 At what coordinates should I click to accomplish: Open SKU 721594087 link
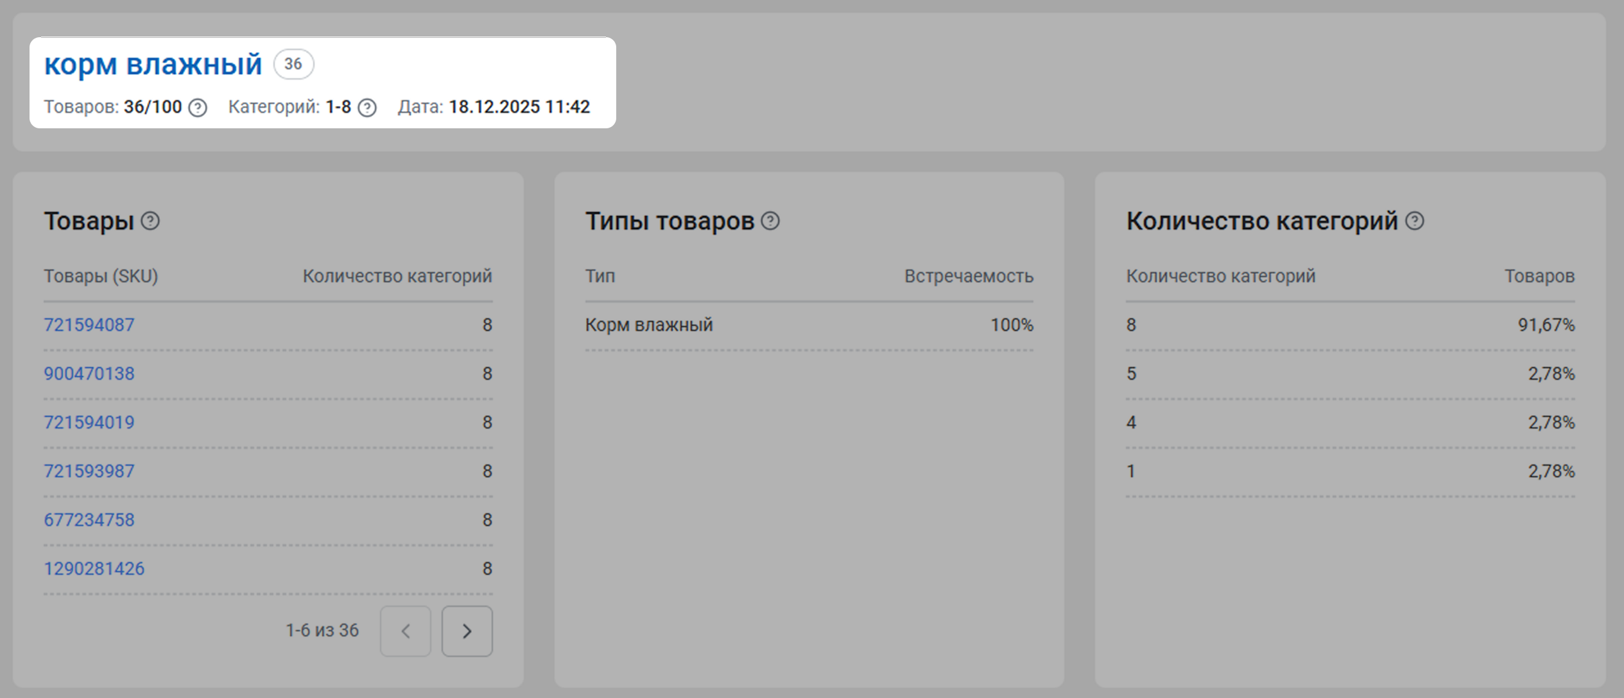[89, 325]
